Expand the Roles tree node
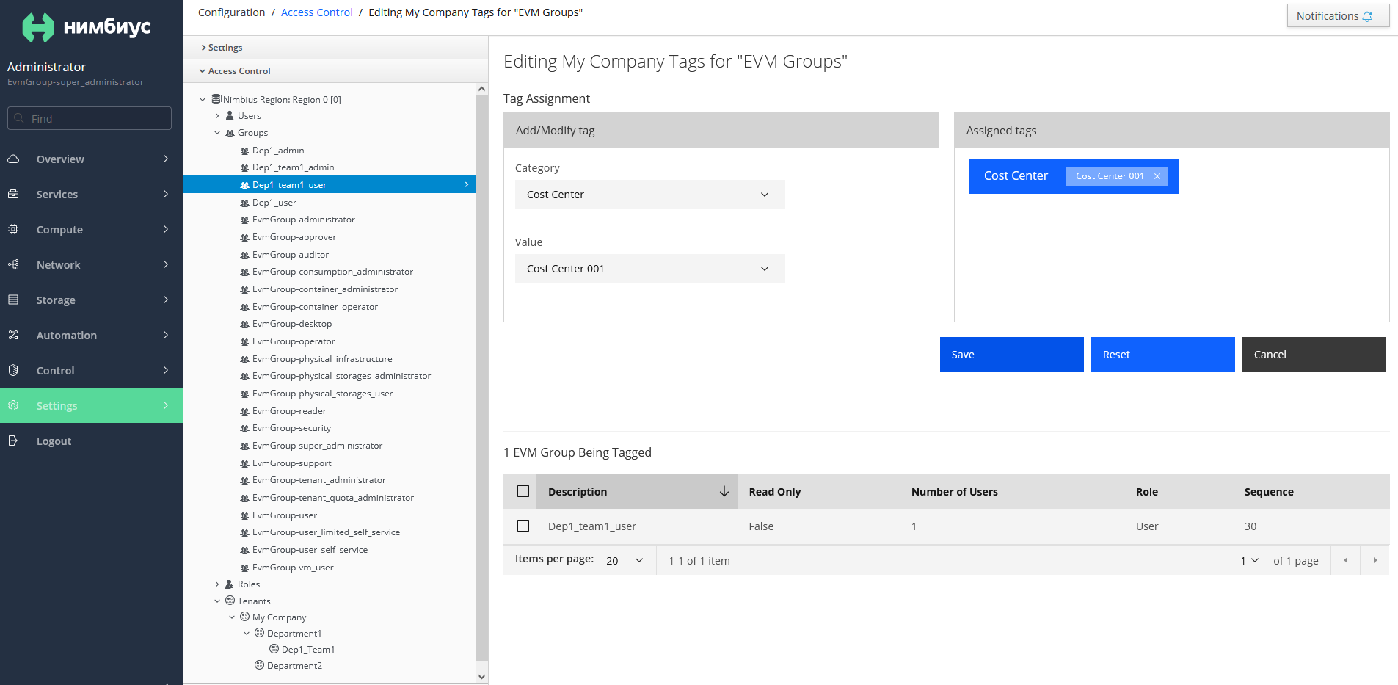Image resolution: width=1398 pixels, height=685 pixels. 217,584
